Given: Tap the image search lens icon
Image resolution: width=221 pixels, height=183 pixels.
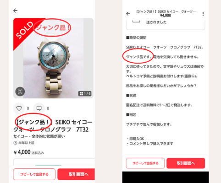Looking at the screenshot, I should pyautogui.click(x=20, y=91).
